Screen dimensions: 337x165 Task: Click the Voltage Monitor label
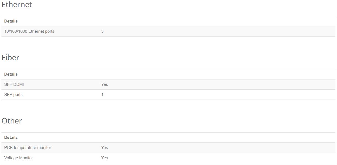[19, 158]
